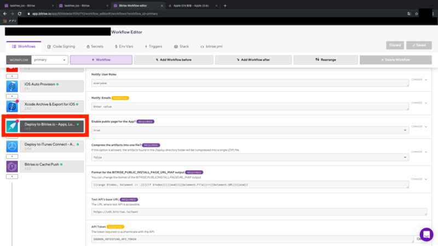Open the chat support bubble

pos(427,235)
